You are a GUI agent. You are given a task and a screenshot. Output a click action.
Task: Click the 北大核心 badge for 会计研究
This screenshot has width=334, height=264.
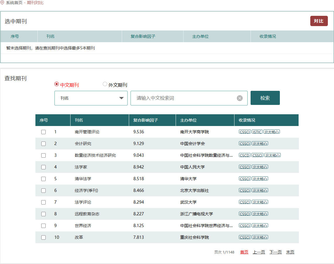(x=260, y=144)
